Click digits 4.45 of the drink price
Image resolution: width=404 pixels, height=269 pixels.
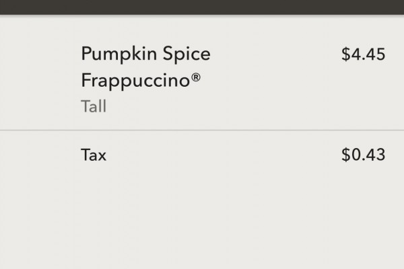tap(368, 54)
